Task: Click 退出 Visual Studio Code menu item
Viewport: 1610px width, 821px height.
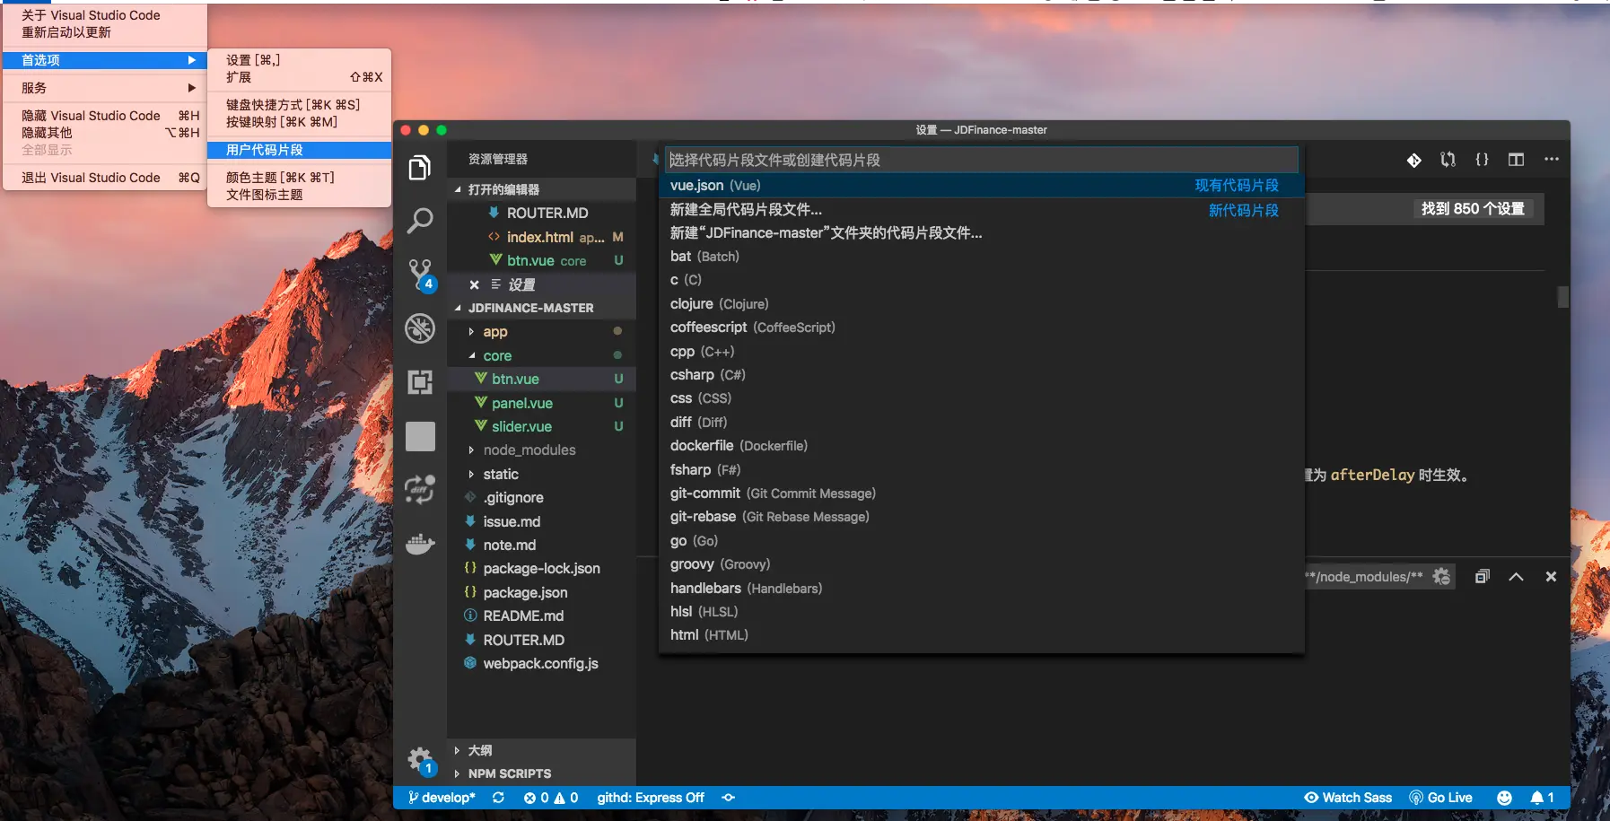Action: pyautogui.click(x=105, y=178)
